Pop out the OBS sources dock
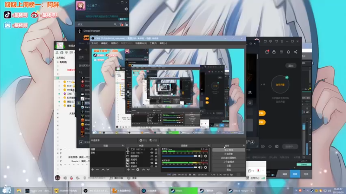The width and height of the screenshot is (346, 194). [x=158, y=146]
